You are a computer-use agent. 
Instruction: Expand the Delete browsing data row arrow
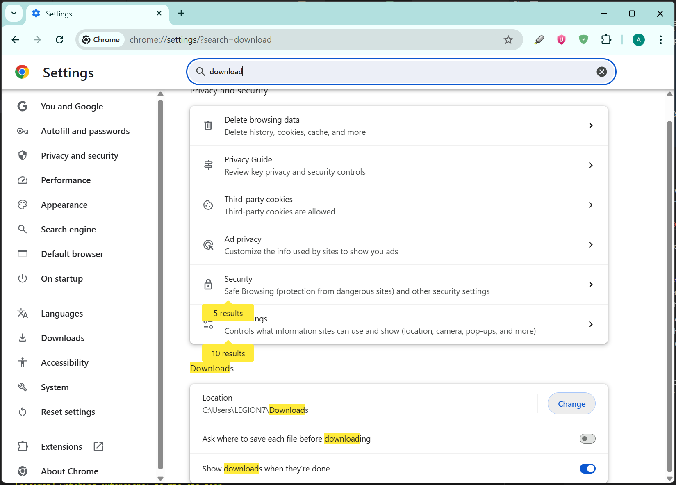point(590,125)
